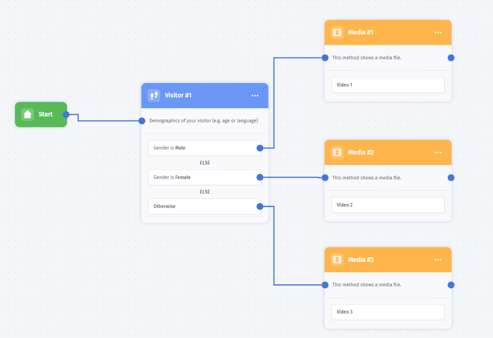
Task: Click the Media #1 title
Action: [x=361, y=32]
